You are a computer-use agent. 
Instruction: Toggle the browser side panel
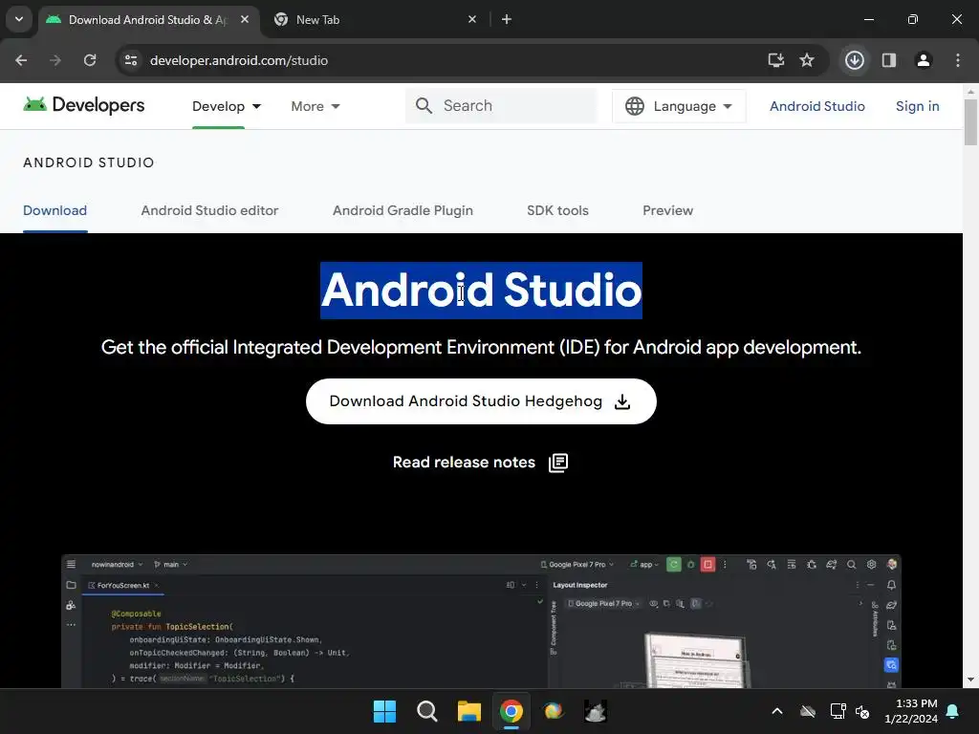(889, 60)
